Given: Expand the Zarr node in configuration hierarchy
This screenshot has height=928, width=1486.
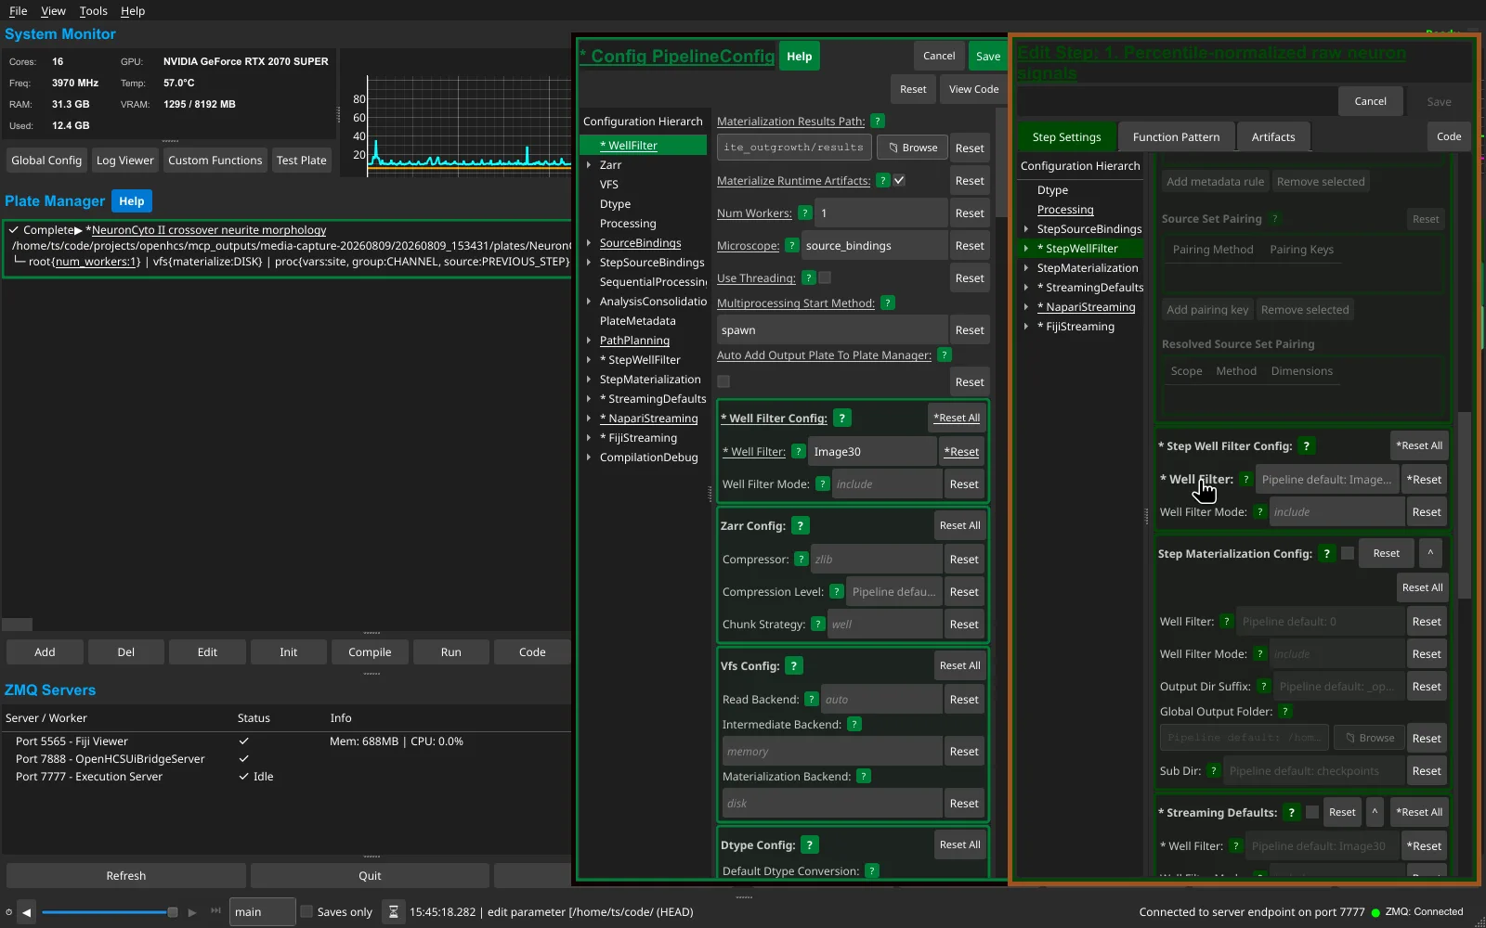Looking at the screenshot, I should (589, 165).
